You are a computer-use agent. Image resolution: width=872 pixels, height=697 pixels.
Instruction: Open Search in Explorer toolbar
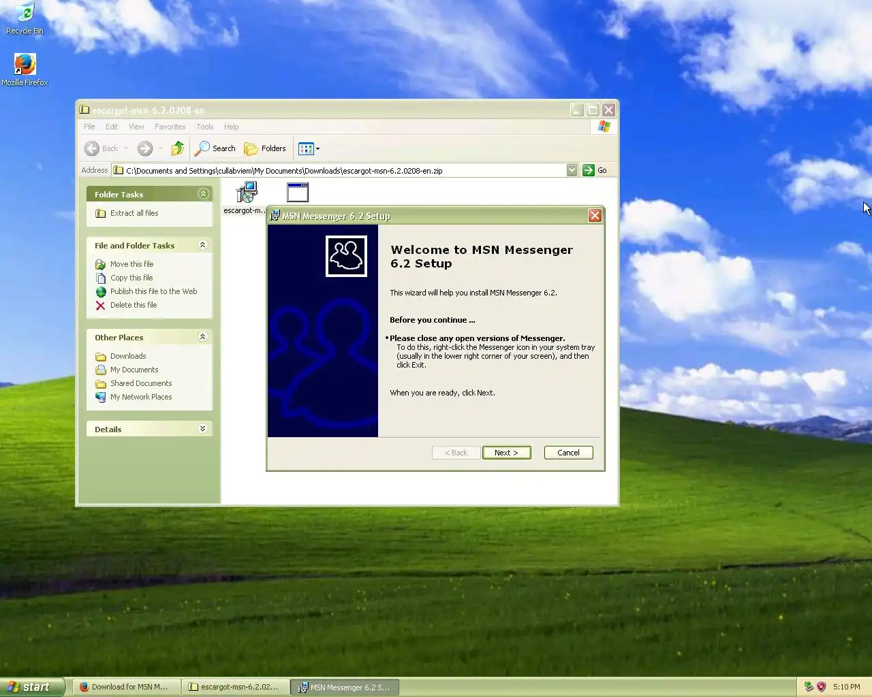(x=215, y=148)
